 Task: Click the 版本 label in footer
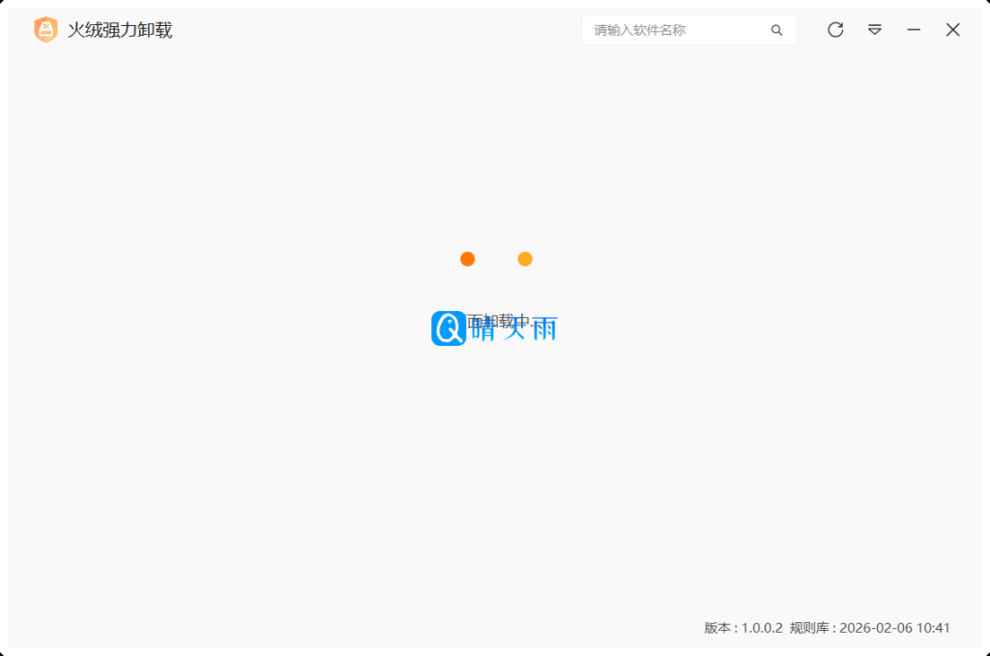(x=718, y=628)
